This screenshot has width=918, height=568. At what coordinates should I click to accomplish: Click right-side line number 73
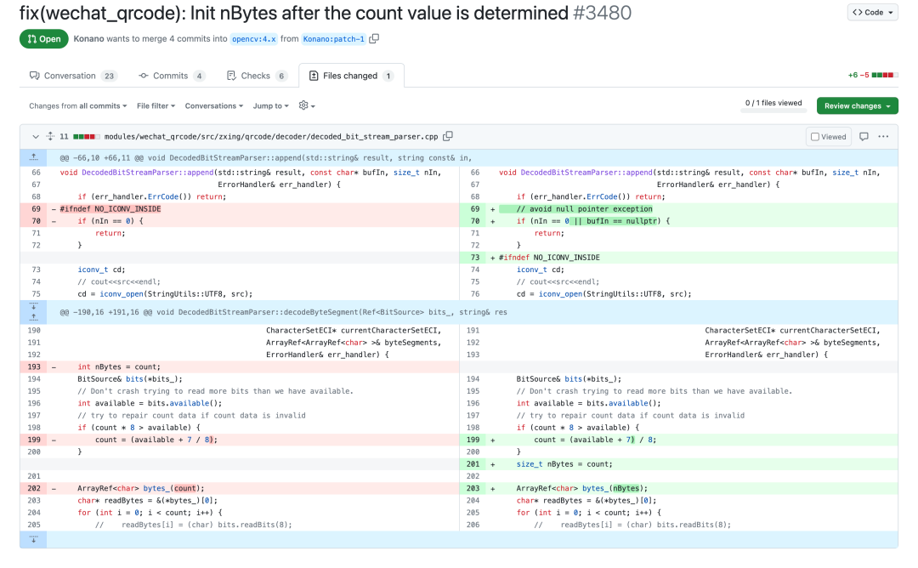point(474,258)
